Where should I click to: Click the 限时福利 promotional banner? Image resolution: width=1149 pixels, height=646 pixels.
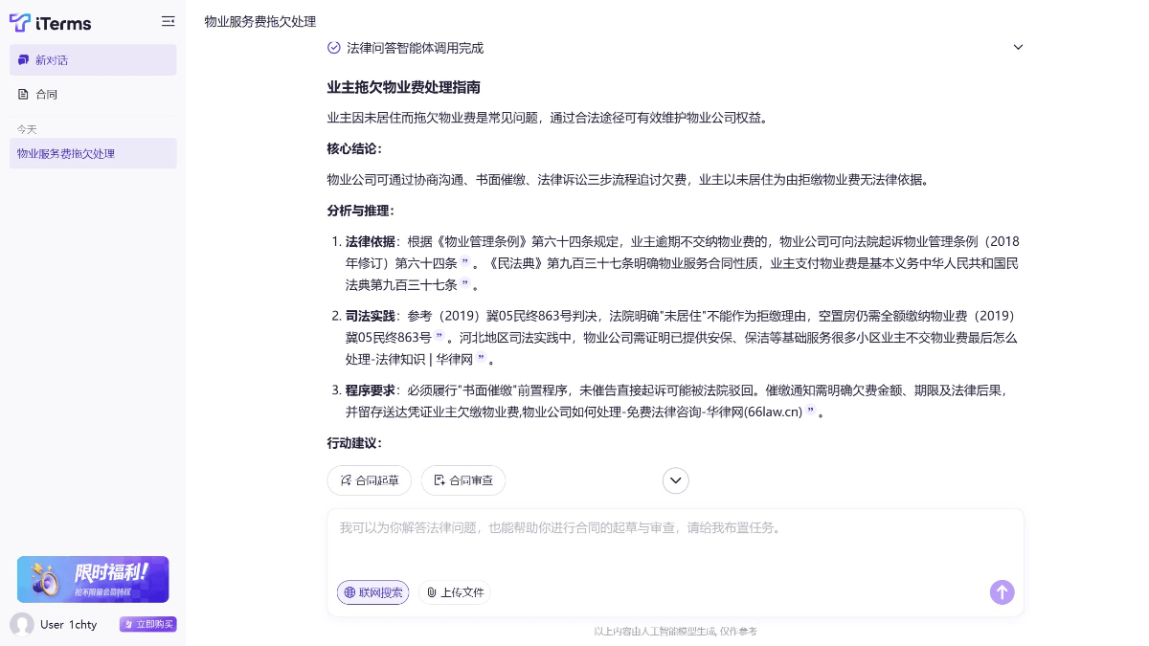[x=93, y=579]
